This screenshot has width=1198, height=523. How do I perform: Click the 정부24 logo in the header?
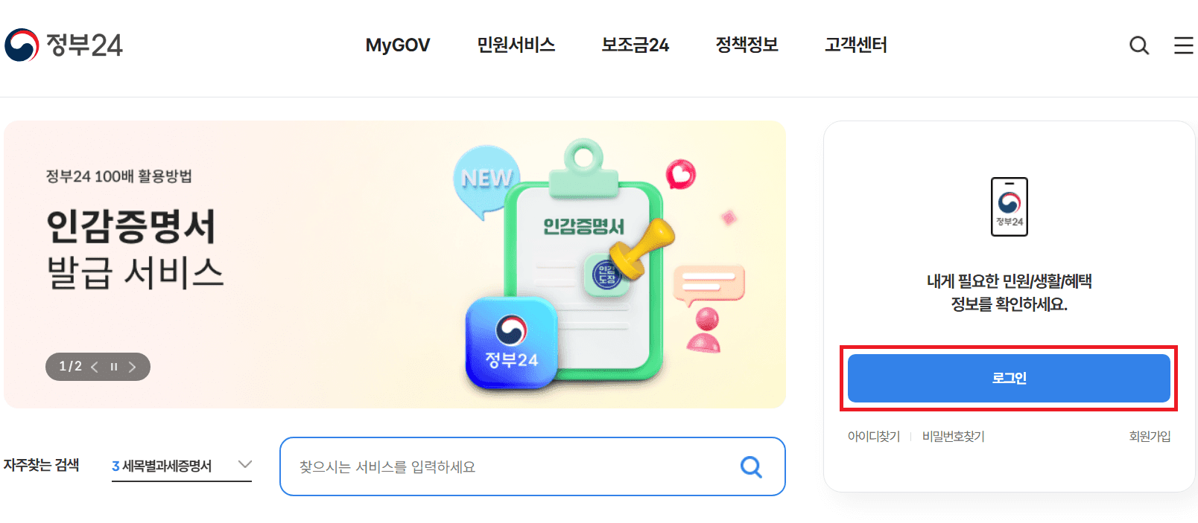pos(63,45)
